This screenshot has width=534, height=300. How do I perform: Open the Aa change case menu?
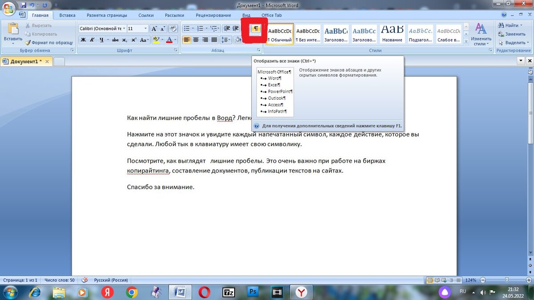pyautogui.click(x=144, y=40)
